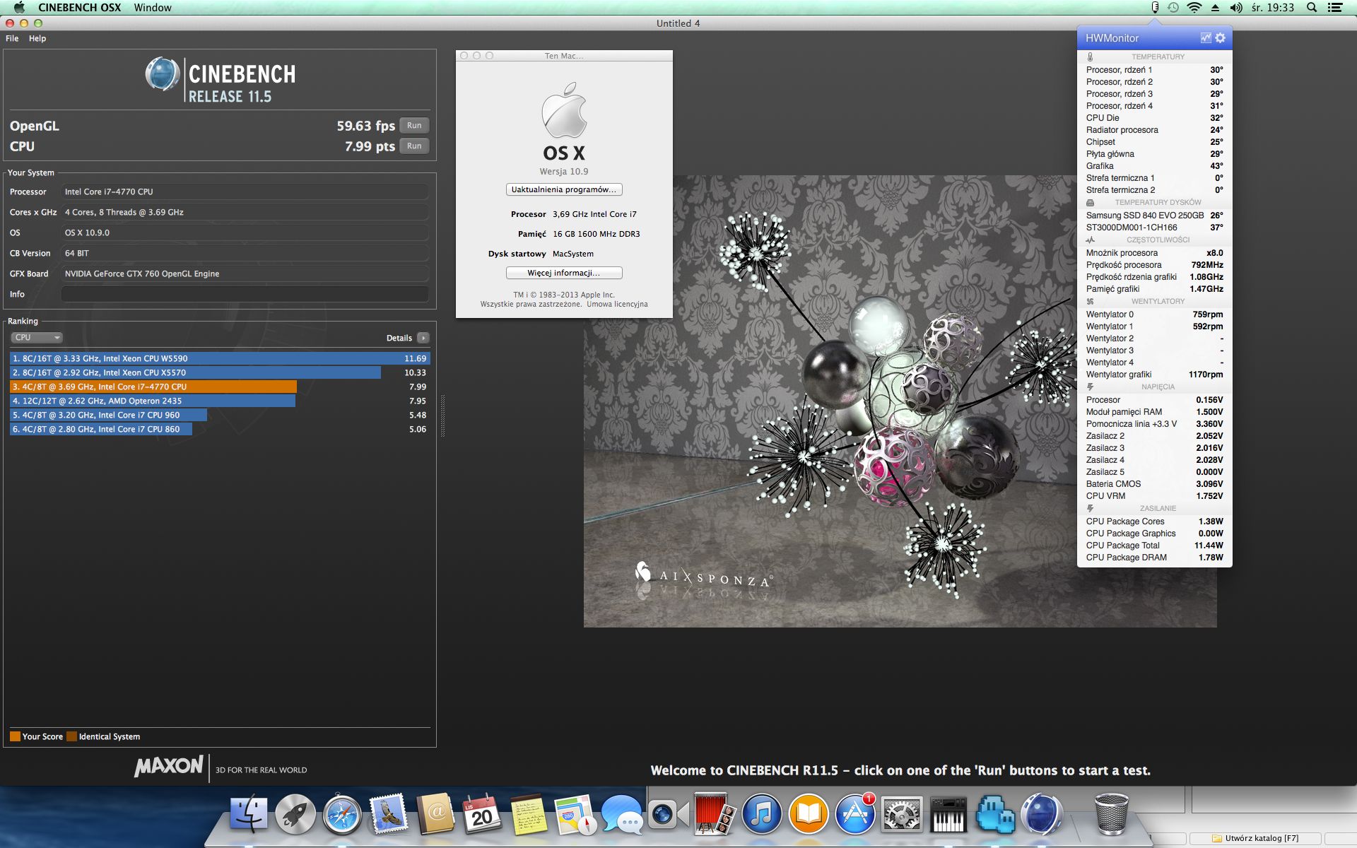Open the volume control in the menu bar
The height and width of the screenshot is (848, 1357).
click(1236, 8)
